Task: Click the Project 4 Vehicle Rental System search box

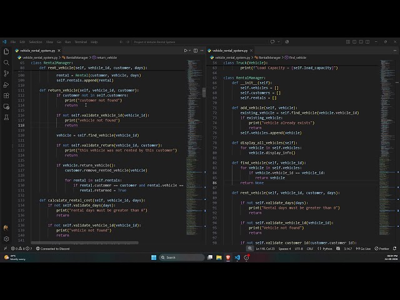Action: coord(200,42)
